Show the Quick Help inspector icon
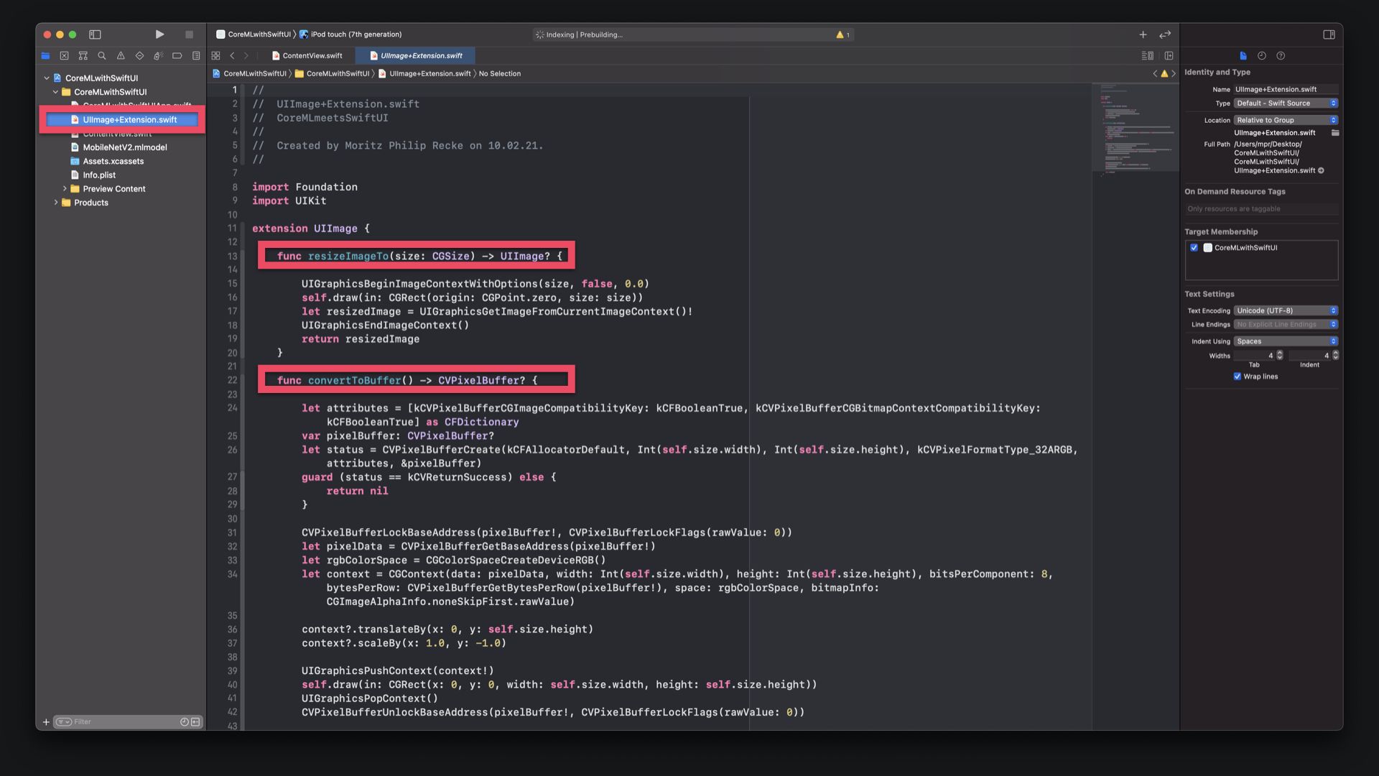 (x=1281, y=55)
